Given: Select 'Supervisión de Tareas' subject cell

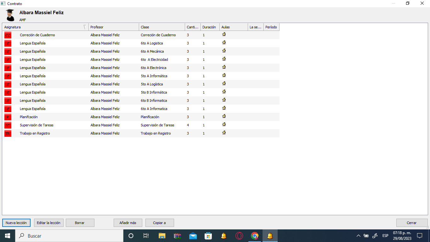Looking at the screenshot, I should [x=37, y=125].
